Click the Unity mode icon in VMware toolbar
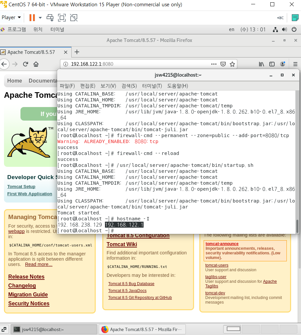Image resolution: width=301 pixels, height=335 pixels. click(73, 18)
